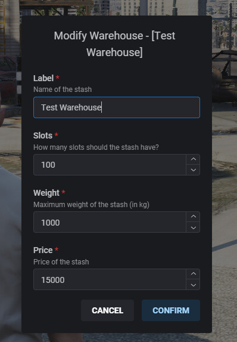Raise the Price using its up arrow
The width and height of the screenshot is (237, 342).
tap(194, 274)
